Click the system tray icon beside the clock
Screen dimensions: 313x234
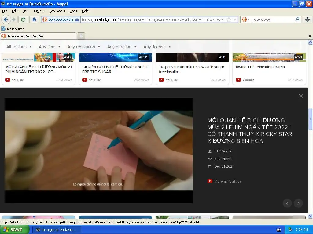tap(290, 229)
